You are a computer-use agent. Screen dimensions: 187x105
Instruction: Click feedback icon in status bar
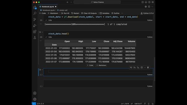click(145, 104)
